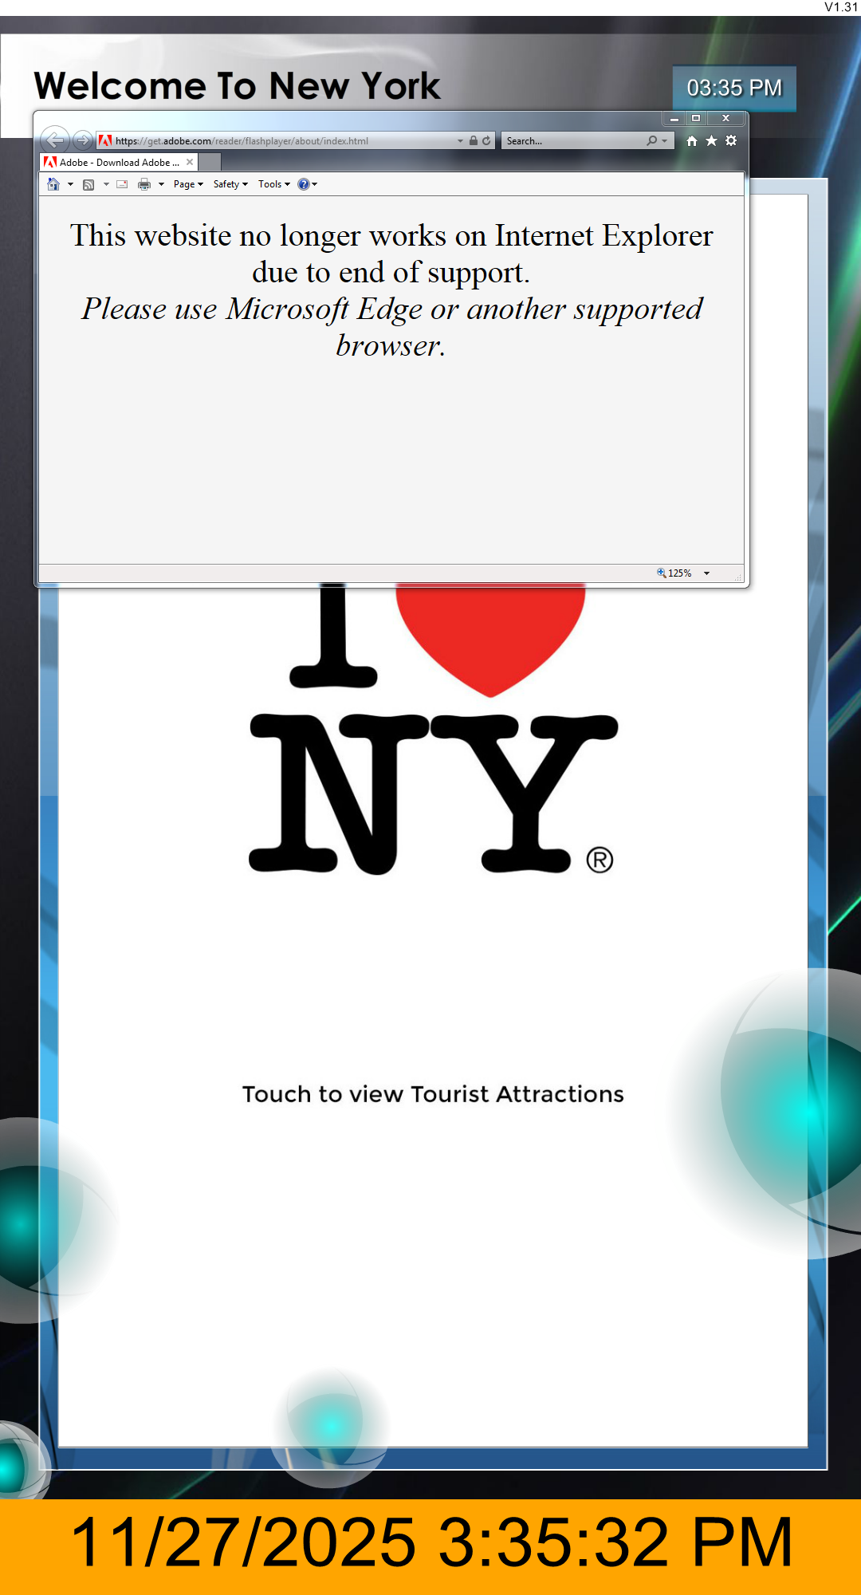Open Favorites with the star icon

click(711, 140)
